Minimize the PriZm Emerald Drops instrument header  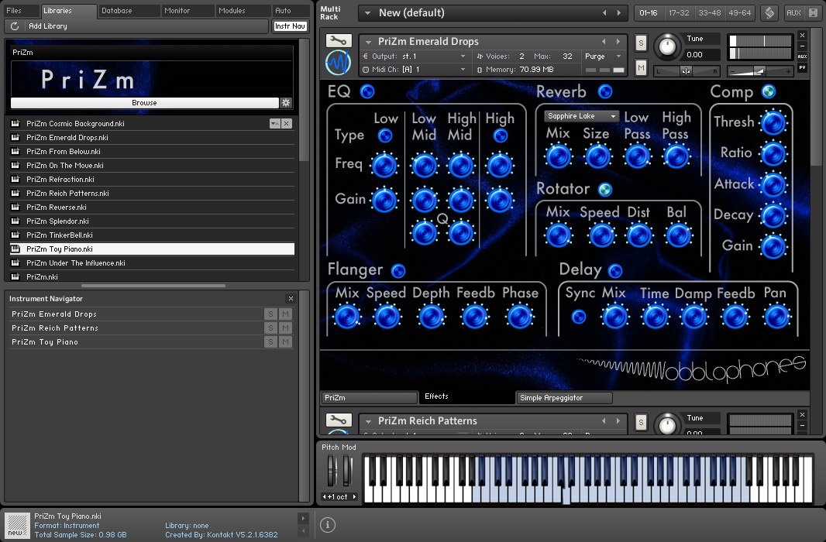click(802, 46)
